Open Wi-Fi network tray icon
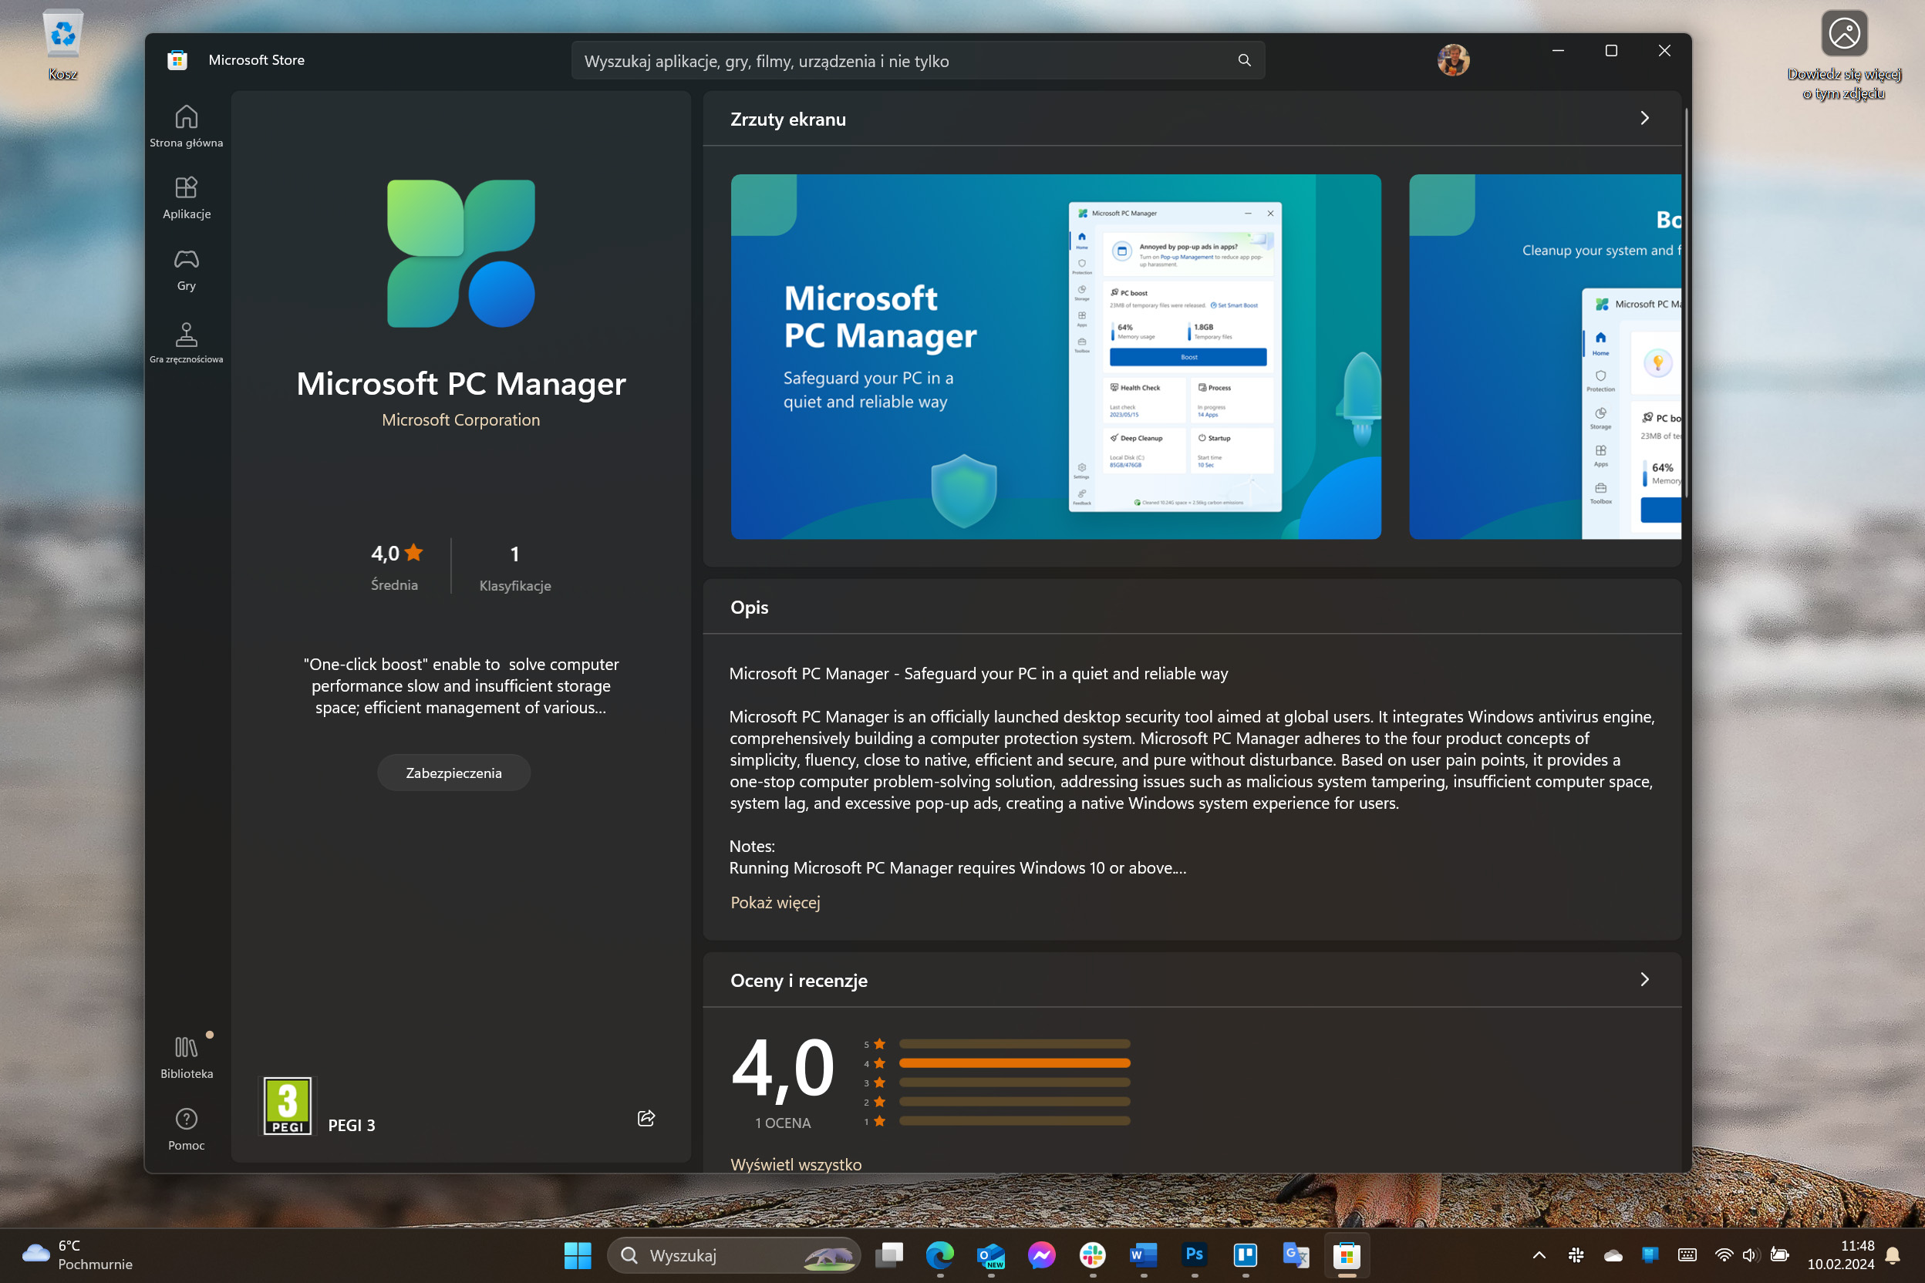This screenshot has width=1925, height=1283. click(1724, 1255)
